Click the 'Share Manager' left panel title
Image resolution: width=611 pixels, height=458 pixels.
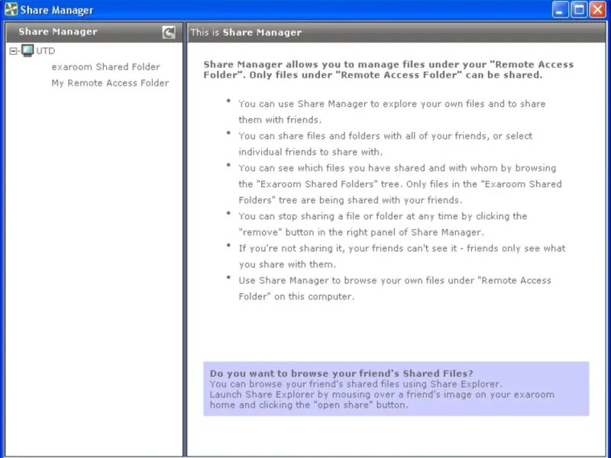point(58,32)
